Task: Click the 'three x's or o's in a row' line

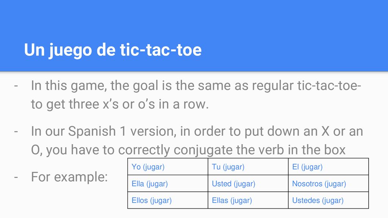Action: click(120, 104)
